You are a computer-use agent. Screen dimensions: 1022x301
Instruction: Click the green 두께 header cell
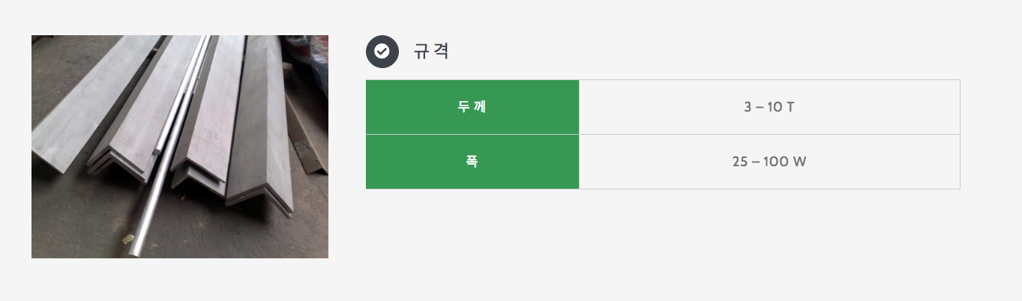(472, 107)
